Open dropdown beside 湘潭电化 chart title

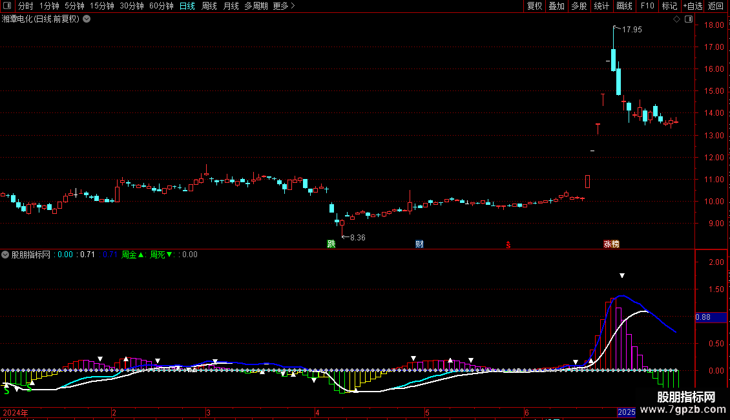(87, 19)
